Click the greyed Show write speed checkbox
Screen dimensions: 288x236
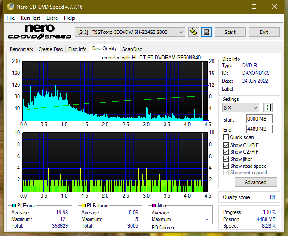pyautogui.click(x=226, y=173)
